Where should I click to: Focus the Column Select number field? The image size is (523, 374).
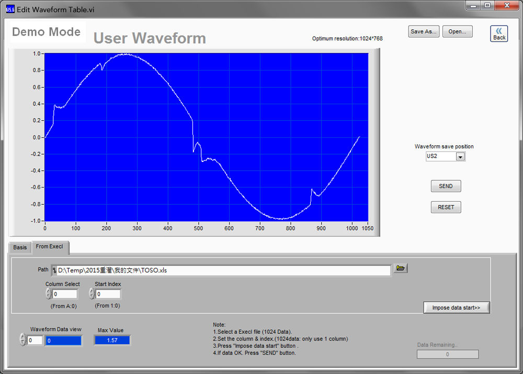(x=65, y=294)
